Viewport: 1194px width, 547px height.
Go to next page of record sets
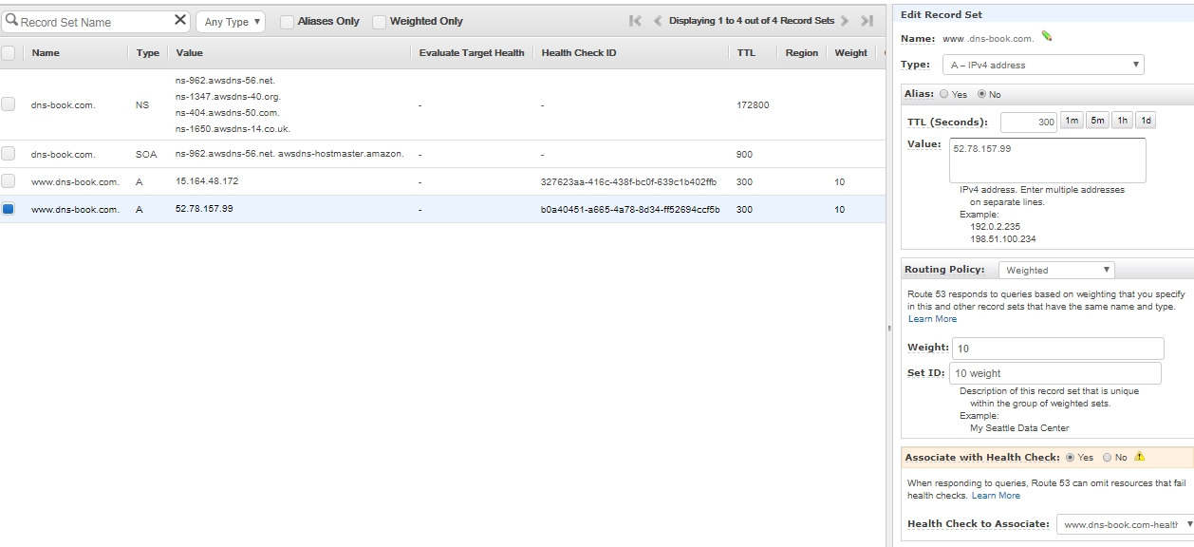pyautogui.click(x=845, y=21)
